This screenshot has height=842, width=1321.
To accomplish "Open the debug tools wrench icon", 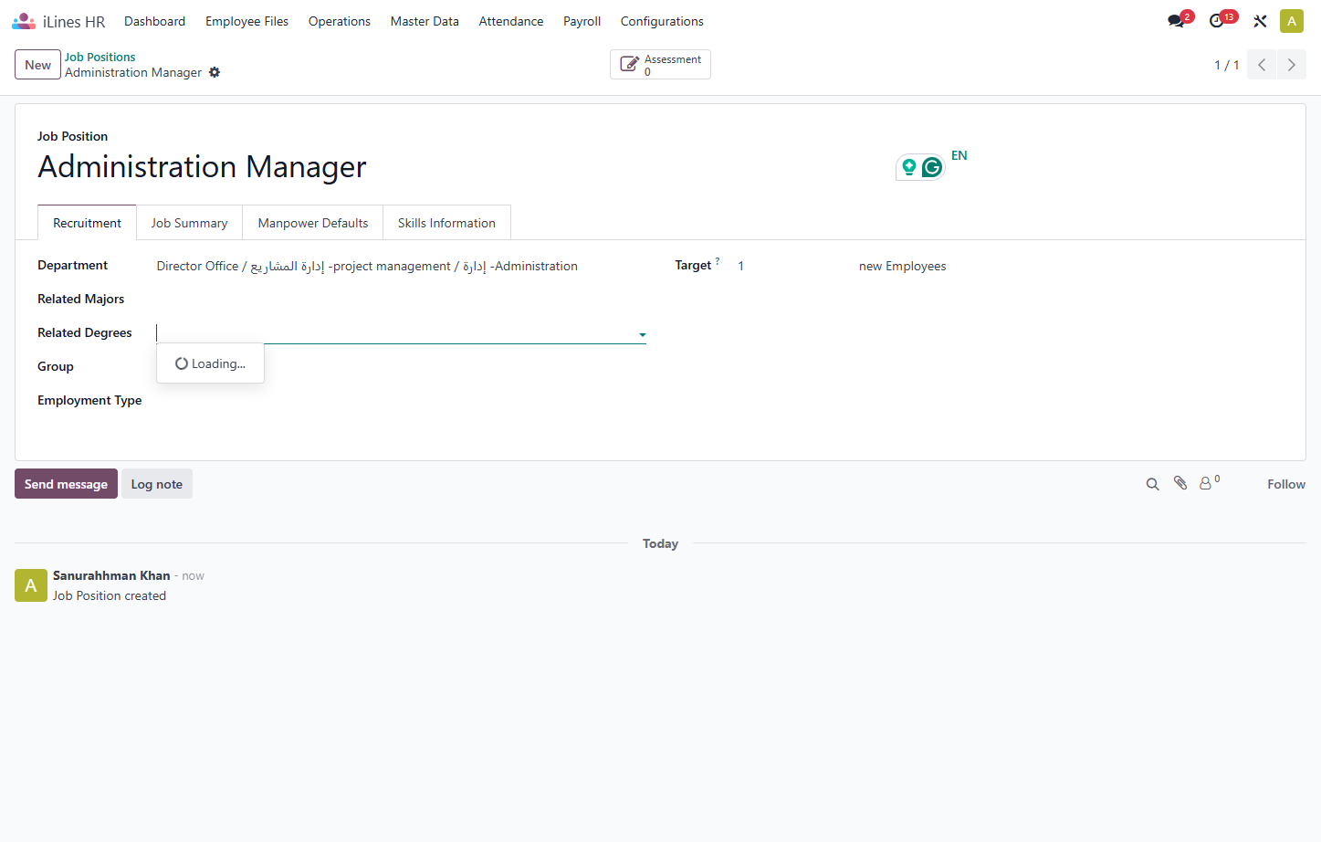I will 1260,21.
